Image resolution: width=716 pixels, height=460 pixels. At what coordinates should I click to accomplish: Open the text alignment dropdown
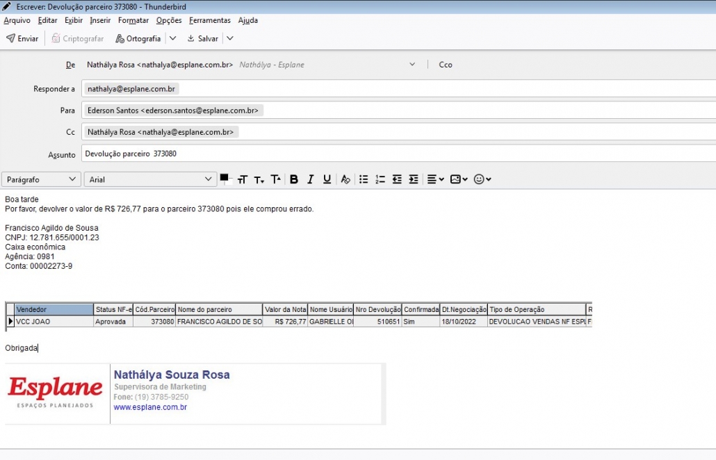tap(435, 179)
